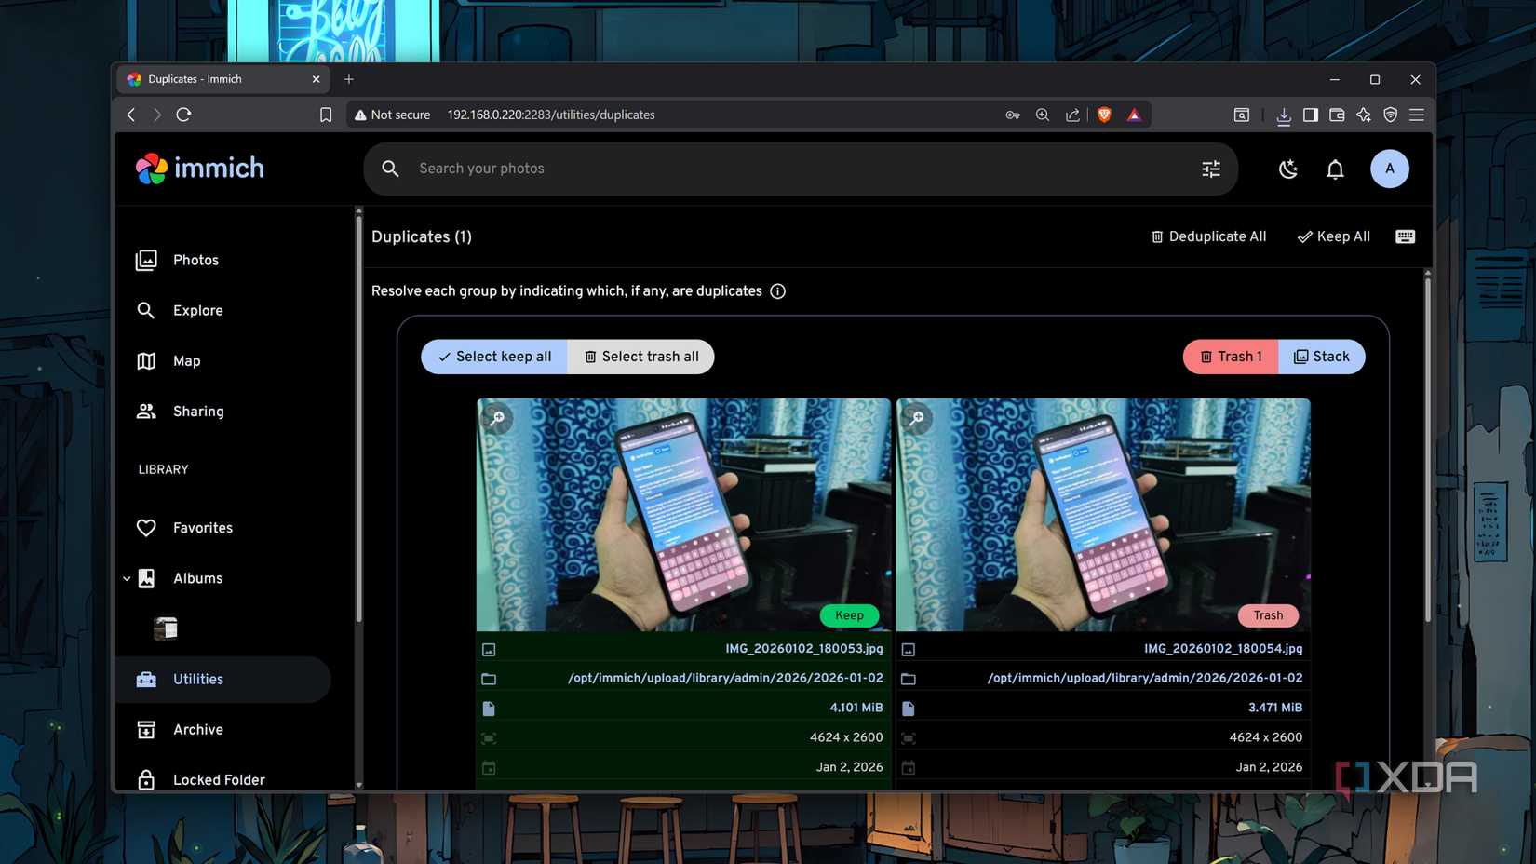Toggle the Trash badge on right photo
Image resolution: width=1536 pixels, height=864 pixels.
1268,615
